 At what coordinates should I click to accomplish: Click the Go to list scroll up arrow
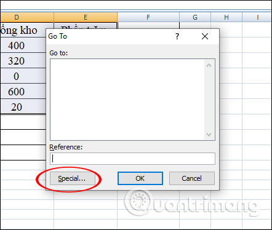click(x=209, y=66)
